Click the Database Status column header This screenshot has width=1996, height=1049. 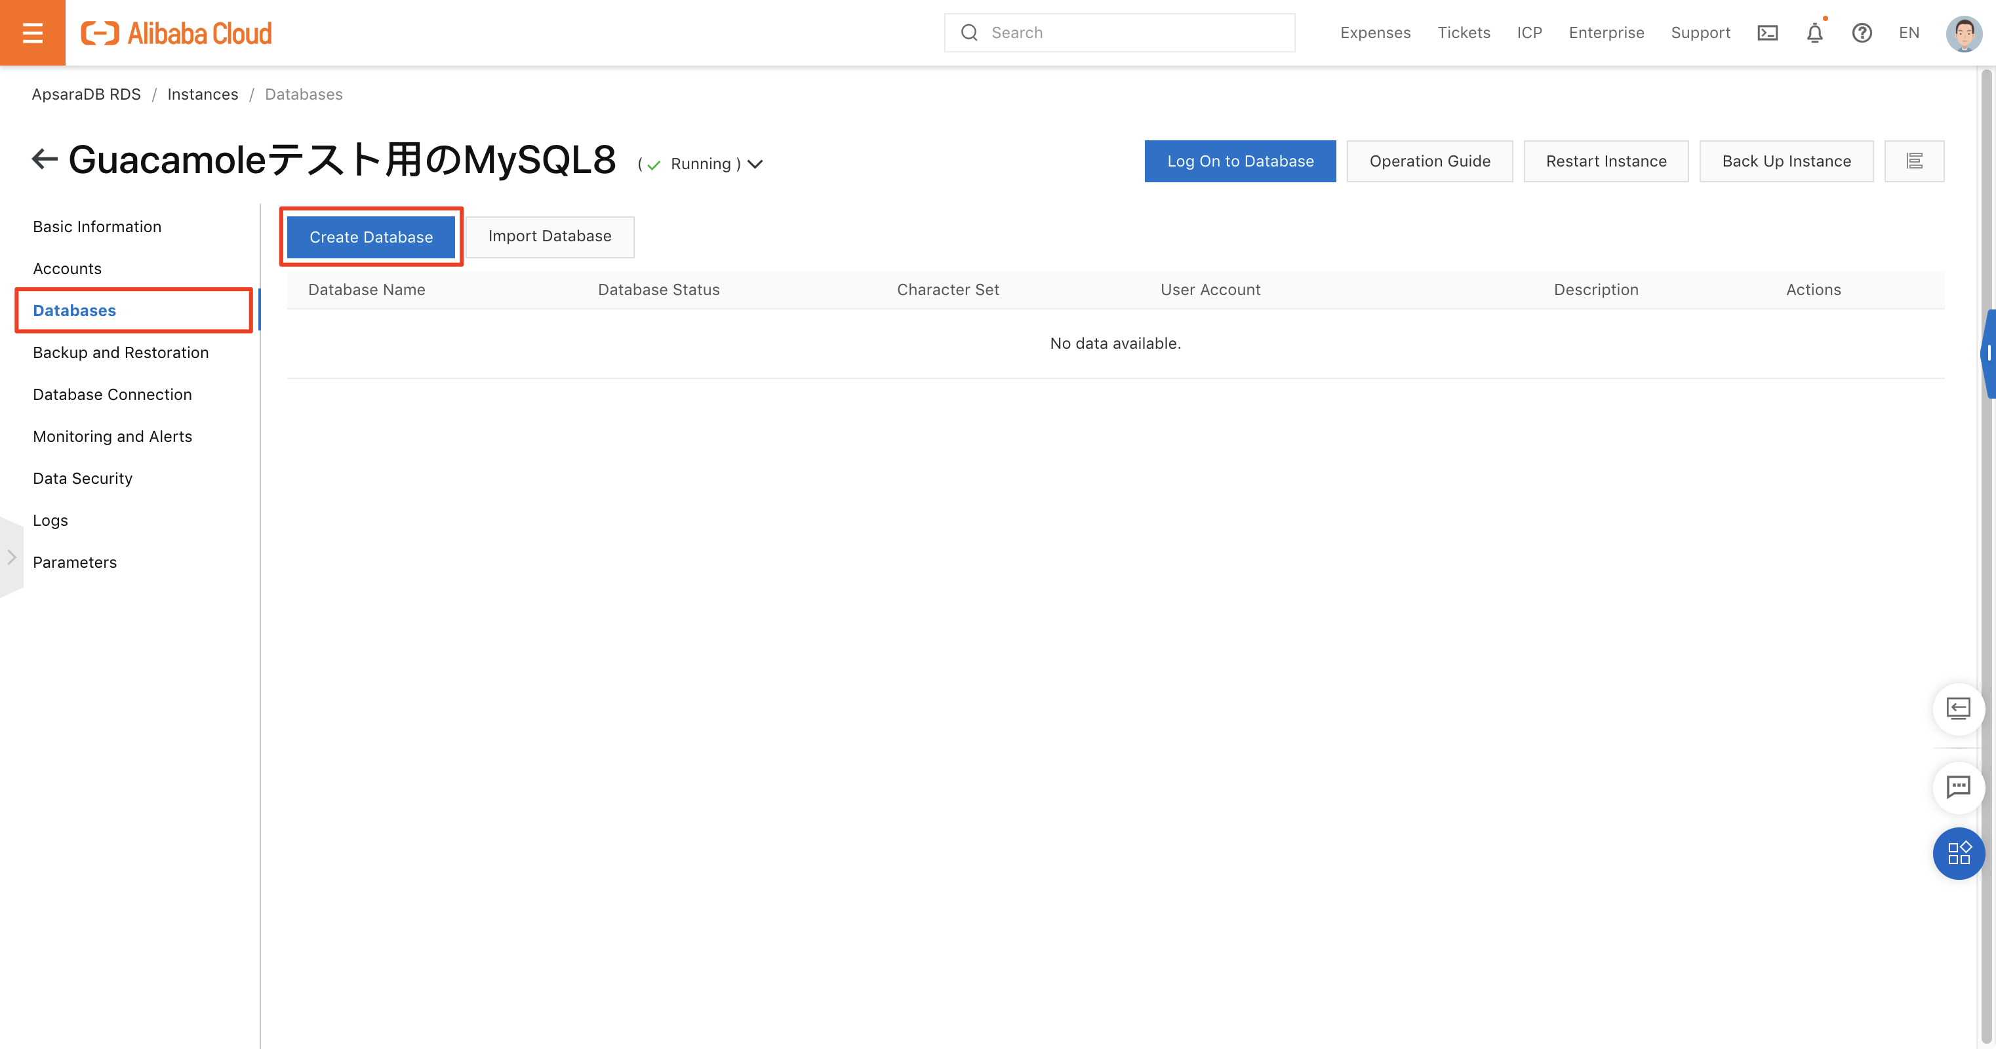point(658,290)
